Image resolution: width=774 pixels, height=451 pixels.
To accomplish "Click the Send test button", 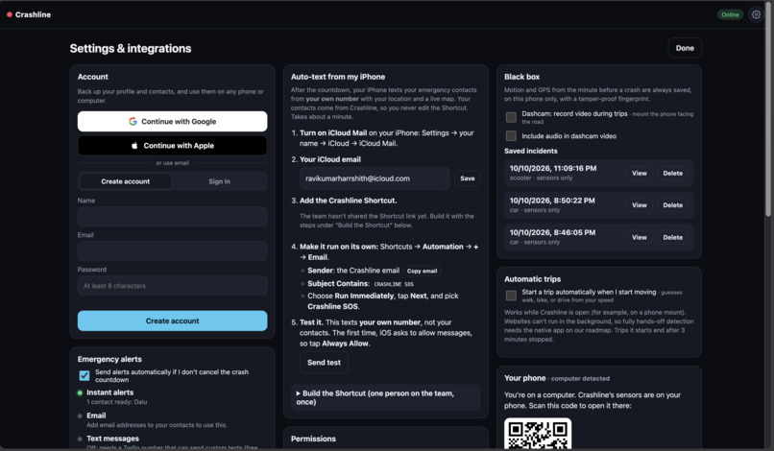I will [x=324, y=363].
